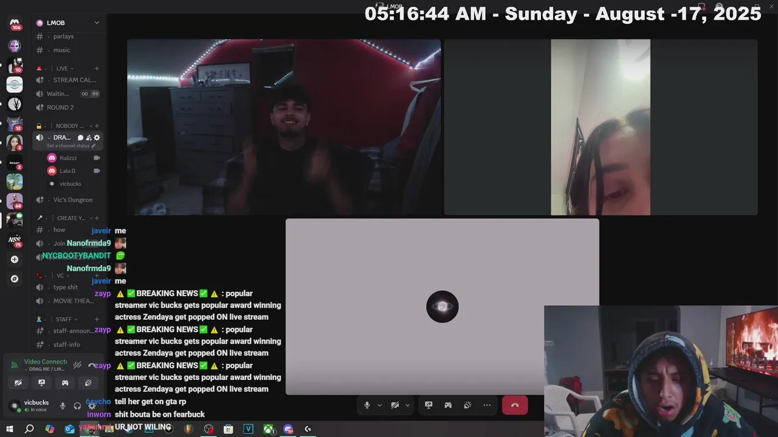Add channel to LIVE category
The height and width of the screenshot is (437, 778).
tap(97, 69)
